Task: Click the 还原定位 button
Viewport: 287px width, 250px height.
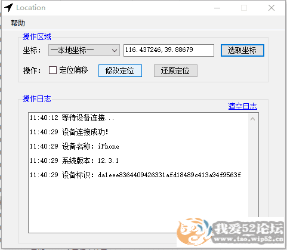Action: [175, 70]
